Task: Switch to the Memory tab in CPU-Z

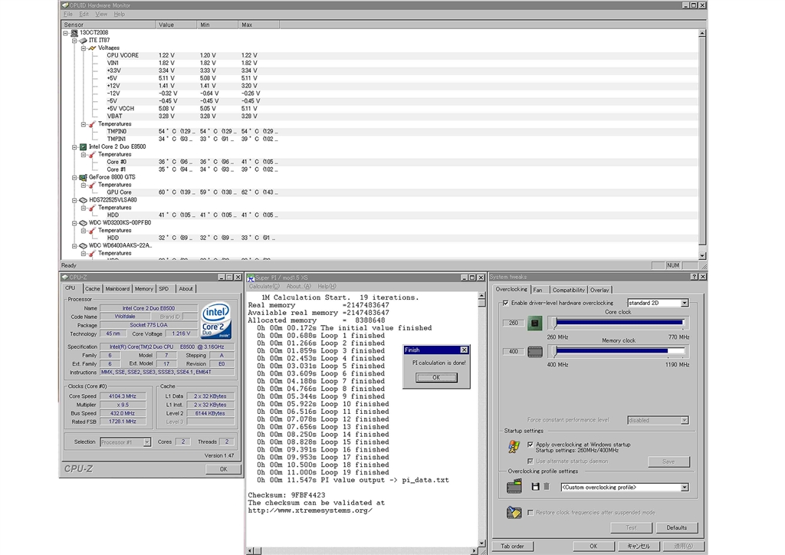Action: [x=143, y=289]
